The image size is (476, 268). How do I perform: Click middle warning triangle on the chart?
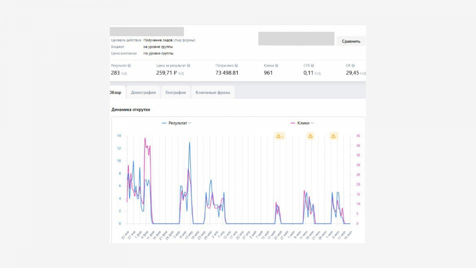tap(310, 136)
